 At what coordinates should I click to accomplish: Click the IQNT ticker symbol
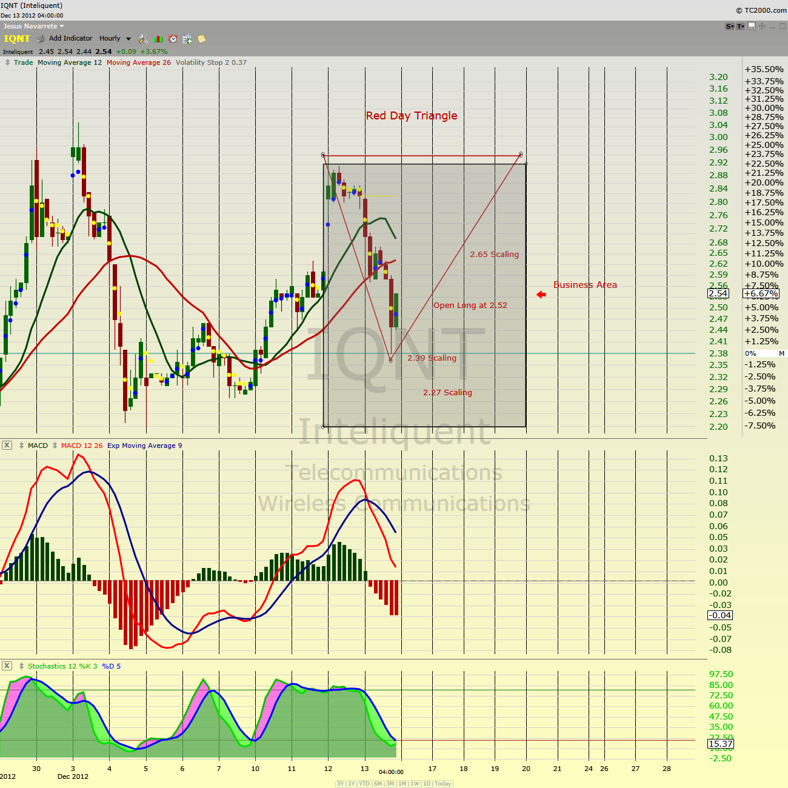pos(17,39)
